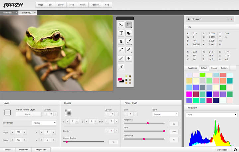This screenshot has height=152, width=239.
Task: Open the Image menu
Action: 40,5
